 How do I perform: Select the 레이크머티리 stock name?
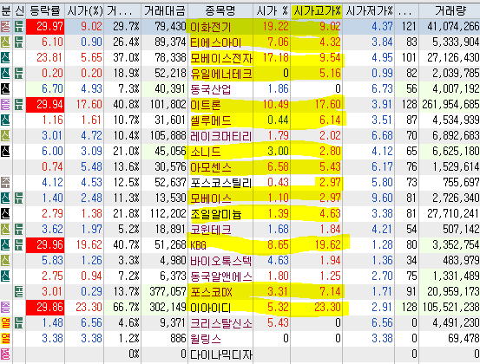[221, 136]
